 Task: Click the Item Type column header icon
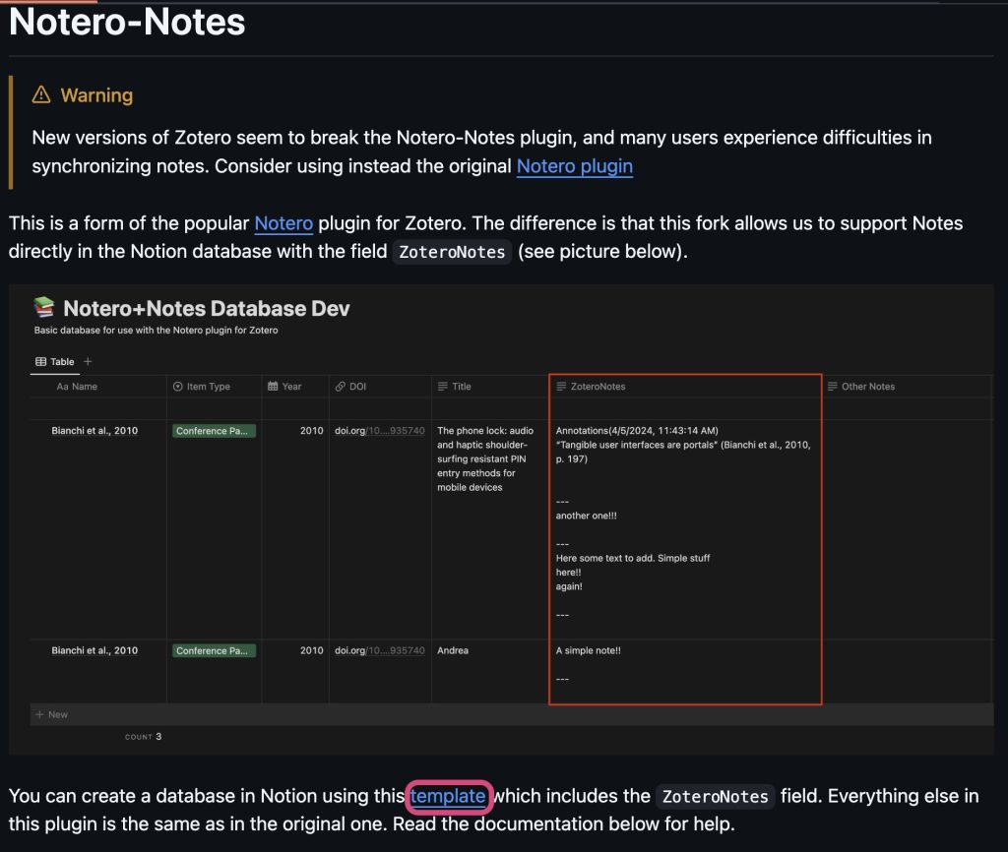178,387
